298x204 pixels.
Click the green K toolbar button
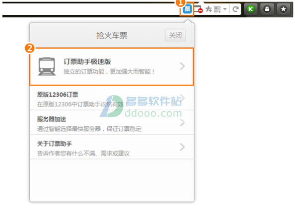click(251, 9)
